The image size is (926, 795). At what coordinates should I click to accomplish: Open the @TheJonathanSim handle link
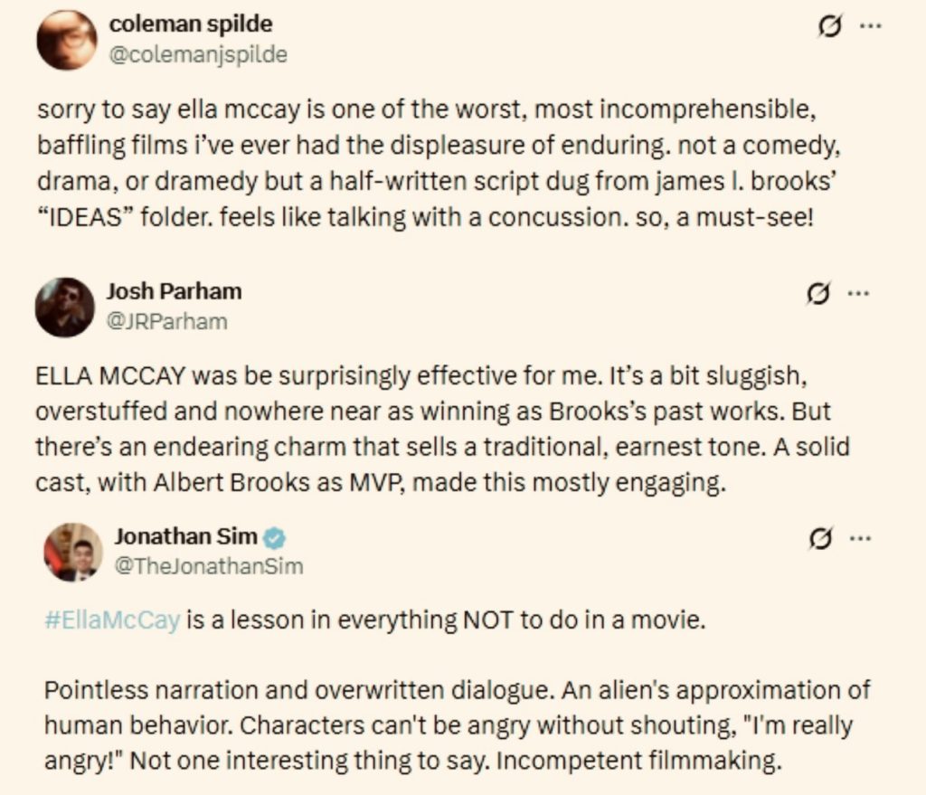[x=208, y=566]
